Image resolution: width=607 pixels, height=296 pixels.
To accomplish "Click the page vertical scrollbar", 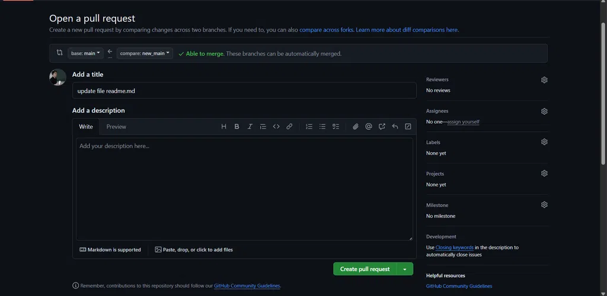I will (603, 93).
